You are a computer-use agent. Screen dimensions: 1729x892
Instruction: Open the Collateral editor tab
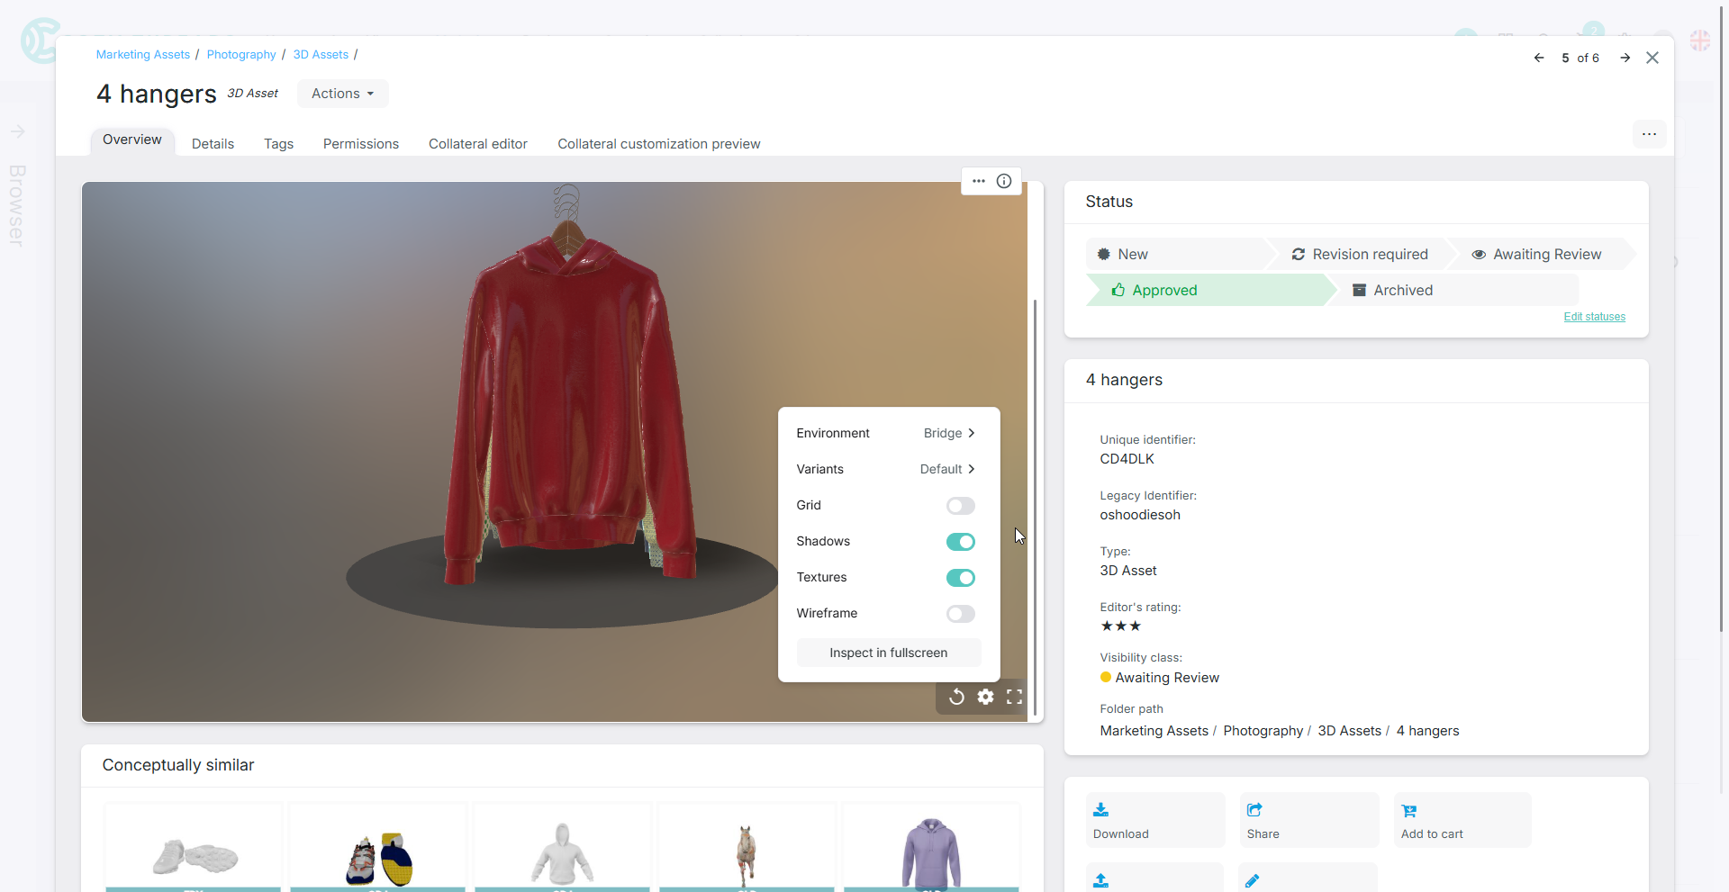pyautogui.click(x=477, y=144)
